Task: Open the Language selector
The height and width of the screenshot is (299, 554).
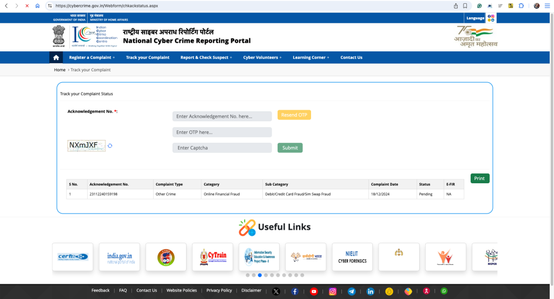Action: pyautogui.click(x=476, y=18)
